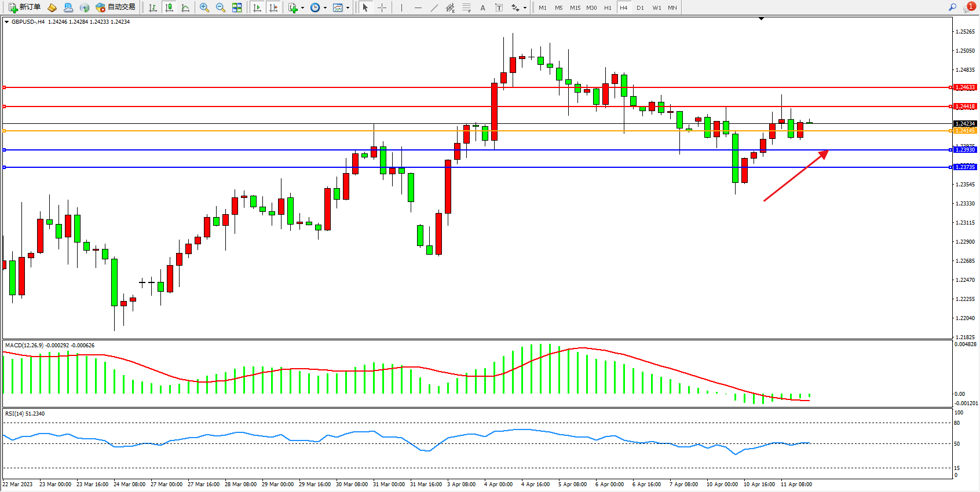This screenshot has width=980, height=492.
Task: Zoom out of the chart
Action: point(221,8)
